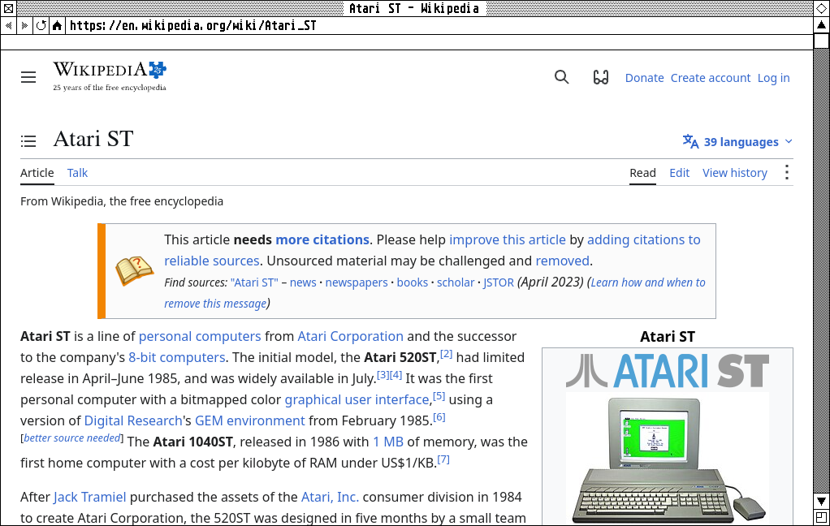The width and height of the screenshot is (830, 526).
Task: Click citation reference [7]
Action: coord(443,459)
